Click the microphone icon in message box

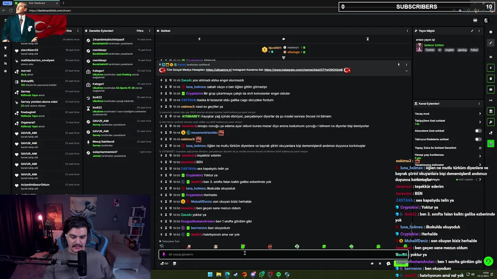[163, 254]
